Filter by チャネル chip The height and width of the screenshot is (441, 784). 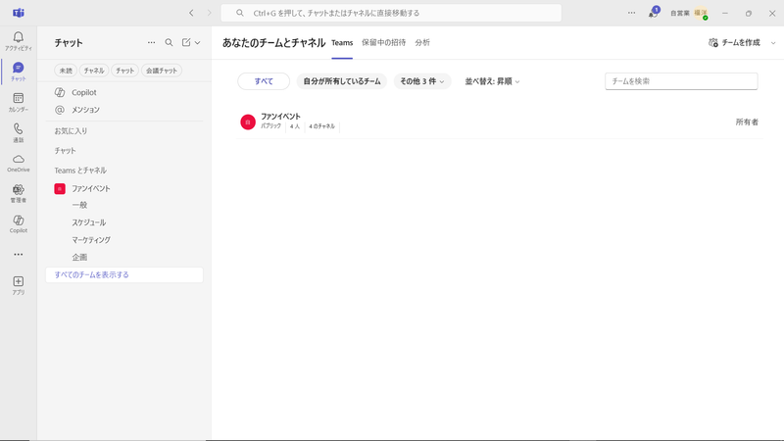click(94, 71)
